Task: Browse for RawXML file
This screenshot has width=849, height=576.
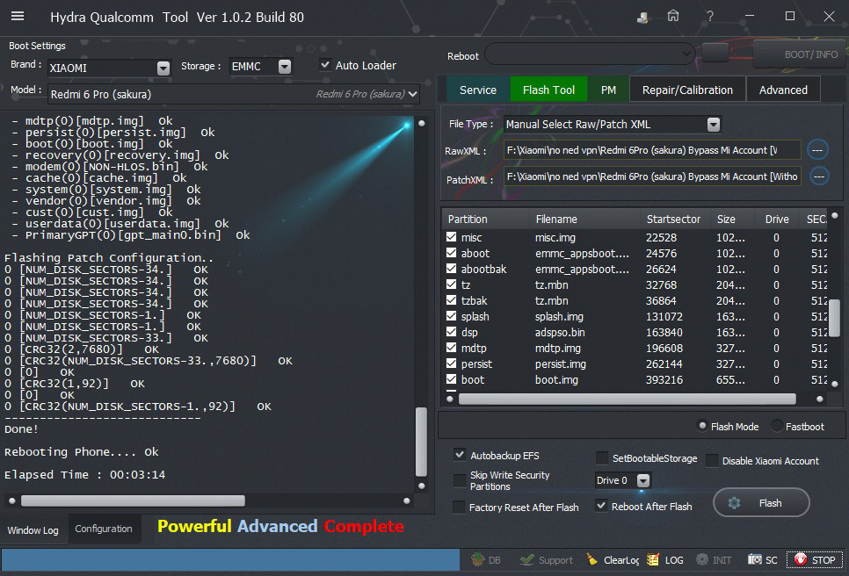Action: pyautogui.click(x=817, y=150)
